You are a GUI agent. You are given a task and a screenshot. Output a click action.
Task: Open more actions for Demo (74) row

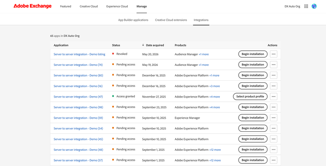pyautogui.click(x=273, y=65)
